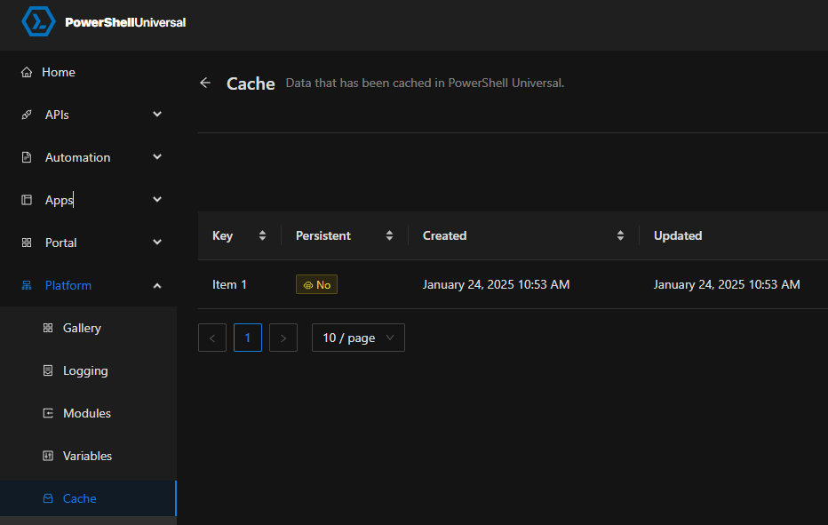Click the next page arrow button
Image resolution: width=828 pixels, height=525 pixels.
tap(283, 338)
